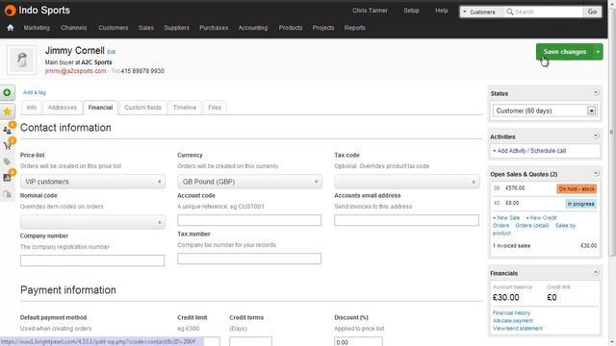The height and width of the screenshot is (346, 616).
Task: Click the Company number input field
Action: 92,260
